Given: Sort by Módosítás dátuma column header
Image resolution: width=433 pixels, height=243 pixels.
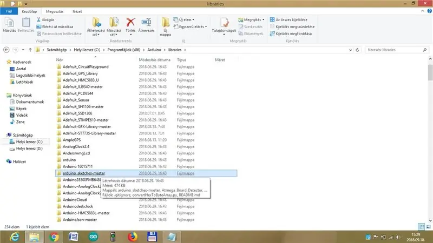Looking at the screenshot, I should coord(154,60).
